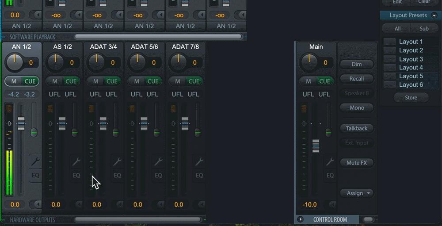Open the wrench settings on AN 1/2 output
This screenshot has height=226, width=442.
click(36, 161)
